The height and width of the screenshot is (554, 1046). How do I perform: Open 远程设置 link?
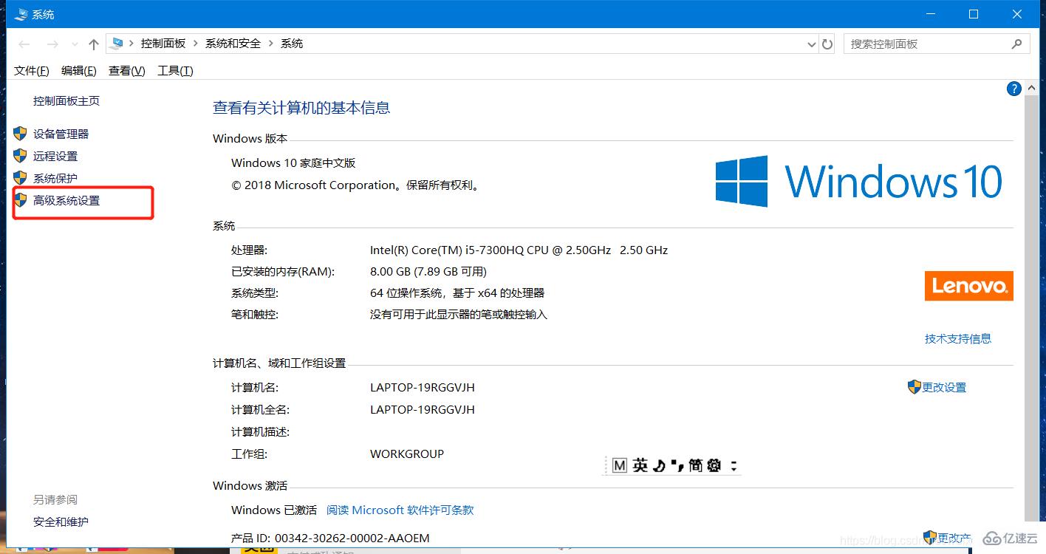tap(55, 156)
